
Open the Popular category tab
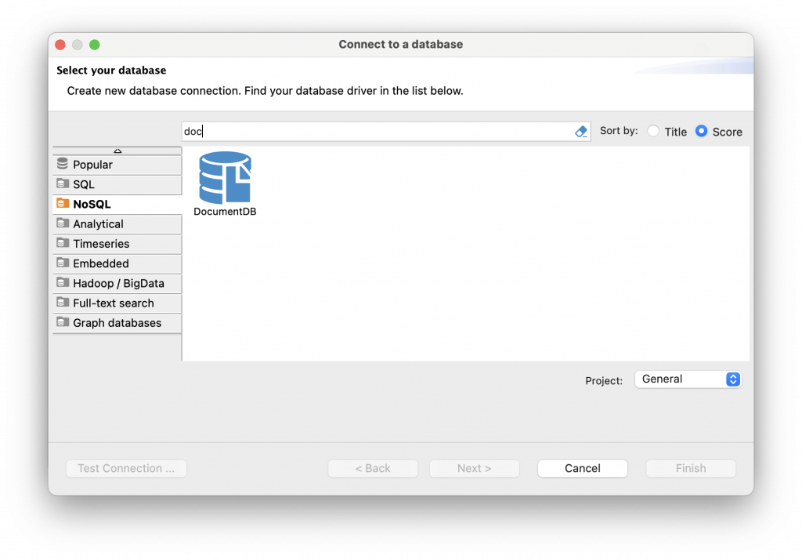click(117, 165)
